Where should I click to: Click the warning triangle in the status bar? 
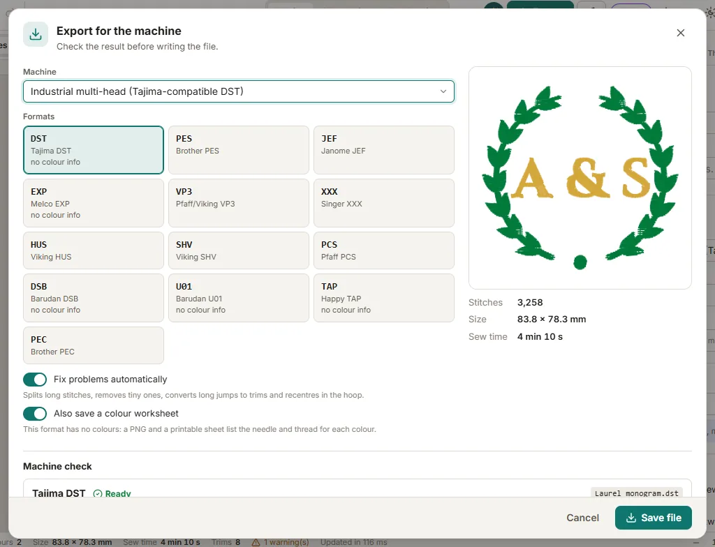[x=256, y=542]
